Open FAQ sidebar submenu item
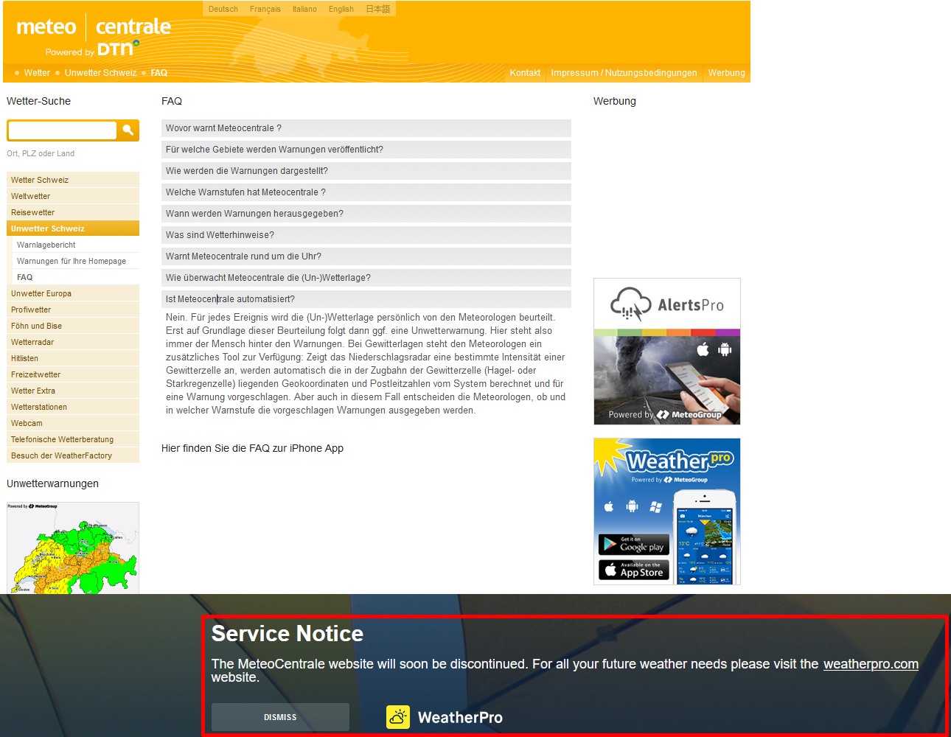951x737 pixels. 77,277
